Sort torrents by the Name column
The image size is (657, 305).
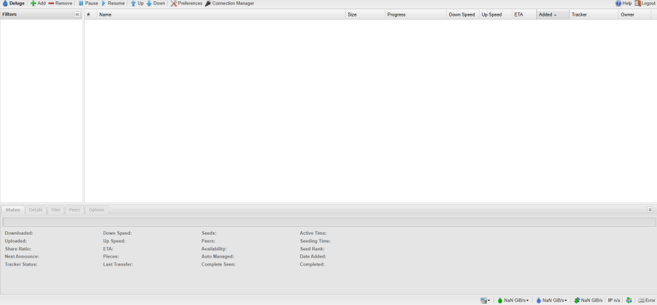click(x=221, y=14)
